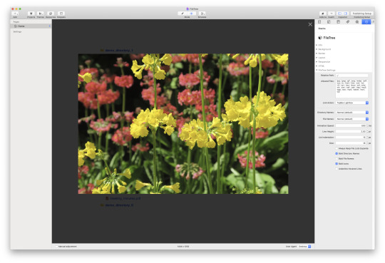Viewport: 385px width, 263px height.
Task: Click the Line Height value field
Action: click(x=351, y=131)
